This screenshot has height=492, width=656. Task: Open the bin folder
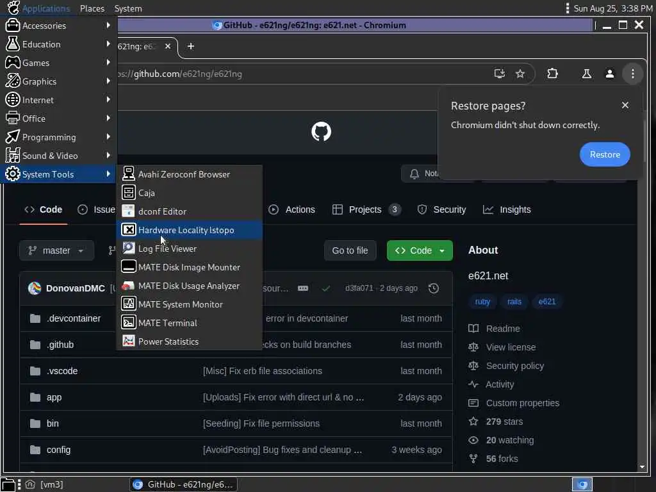(x=53, y=423)
